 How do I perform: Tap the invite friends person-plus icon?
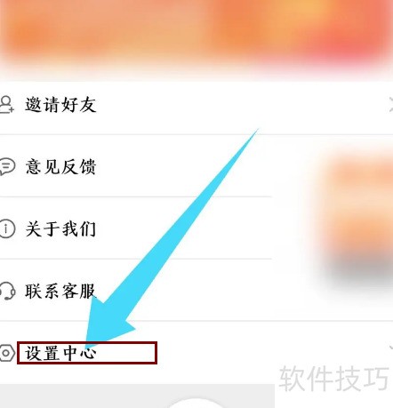pos(6,104)
